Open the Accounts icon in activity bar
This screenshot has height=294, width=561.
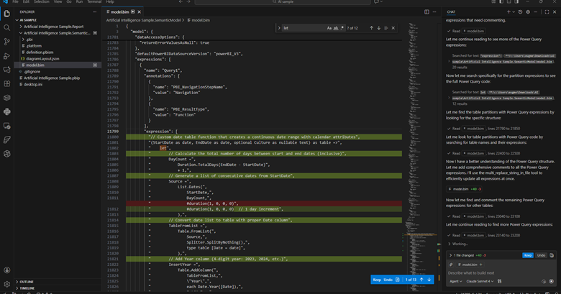coord(6,270)
